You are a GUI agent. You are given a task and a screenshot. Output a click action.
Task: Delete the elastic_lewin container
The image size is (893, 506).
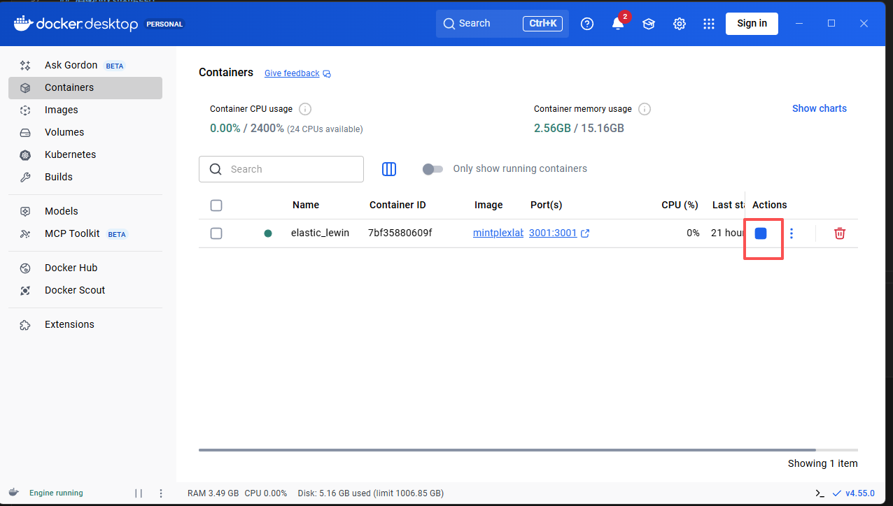pos(840,233)
